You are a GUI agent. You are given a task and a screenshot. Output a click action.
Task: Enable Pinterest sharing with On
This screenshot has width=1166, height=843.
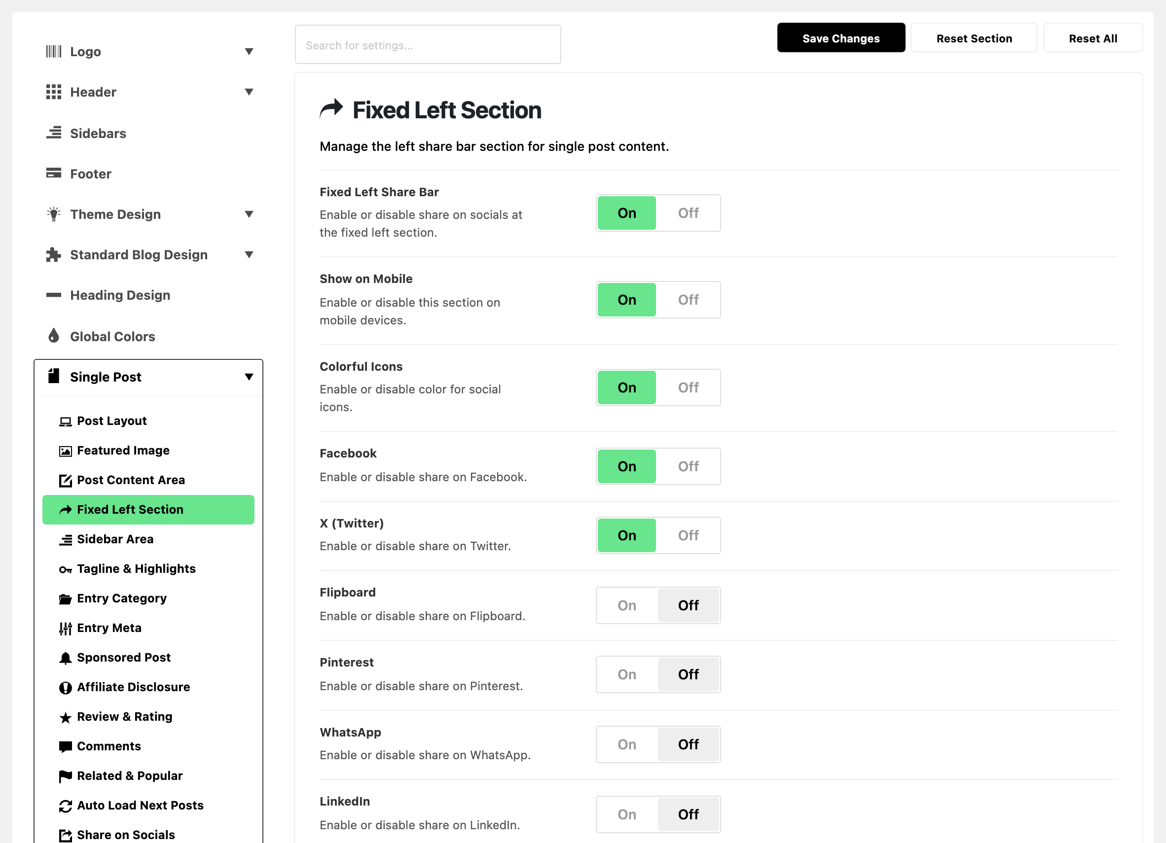click(x=627, y=674)
